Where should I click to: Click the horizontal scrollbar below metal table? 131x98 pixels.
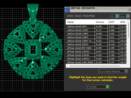coord(95,66)
